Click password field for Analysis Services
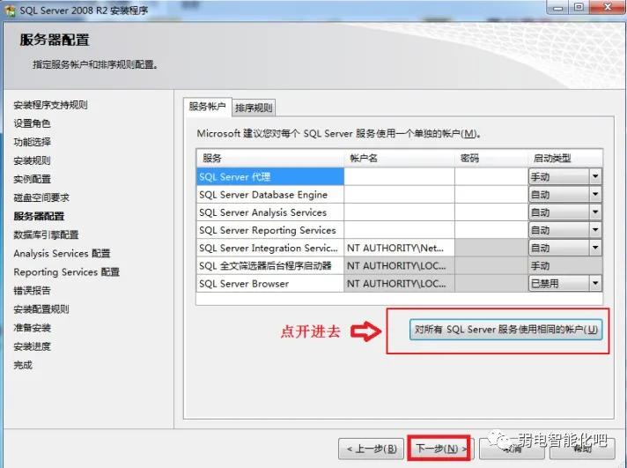This screenshot has height=468, width=627. click(491, 212)
